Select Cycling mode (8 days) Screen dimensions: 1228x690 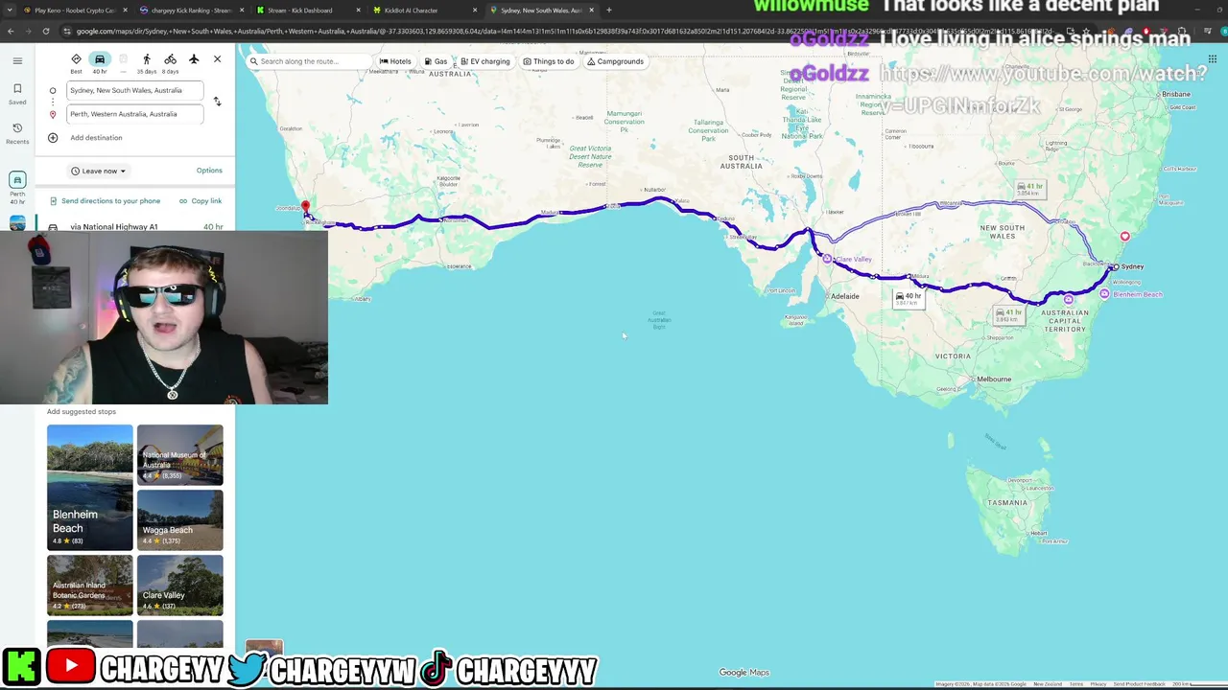(170, 63)
